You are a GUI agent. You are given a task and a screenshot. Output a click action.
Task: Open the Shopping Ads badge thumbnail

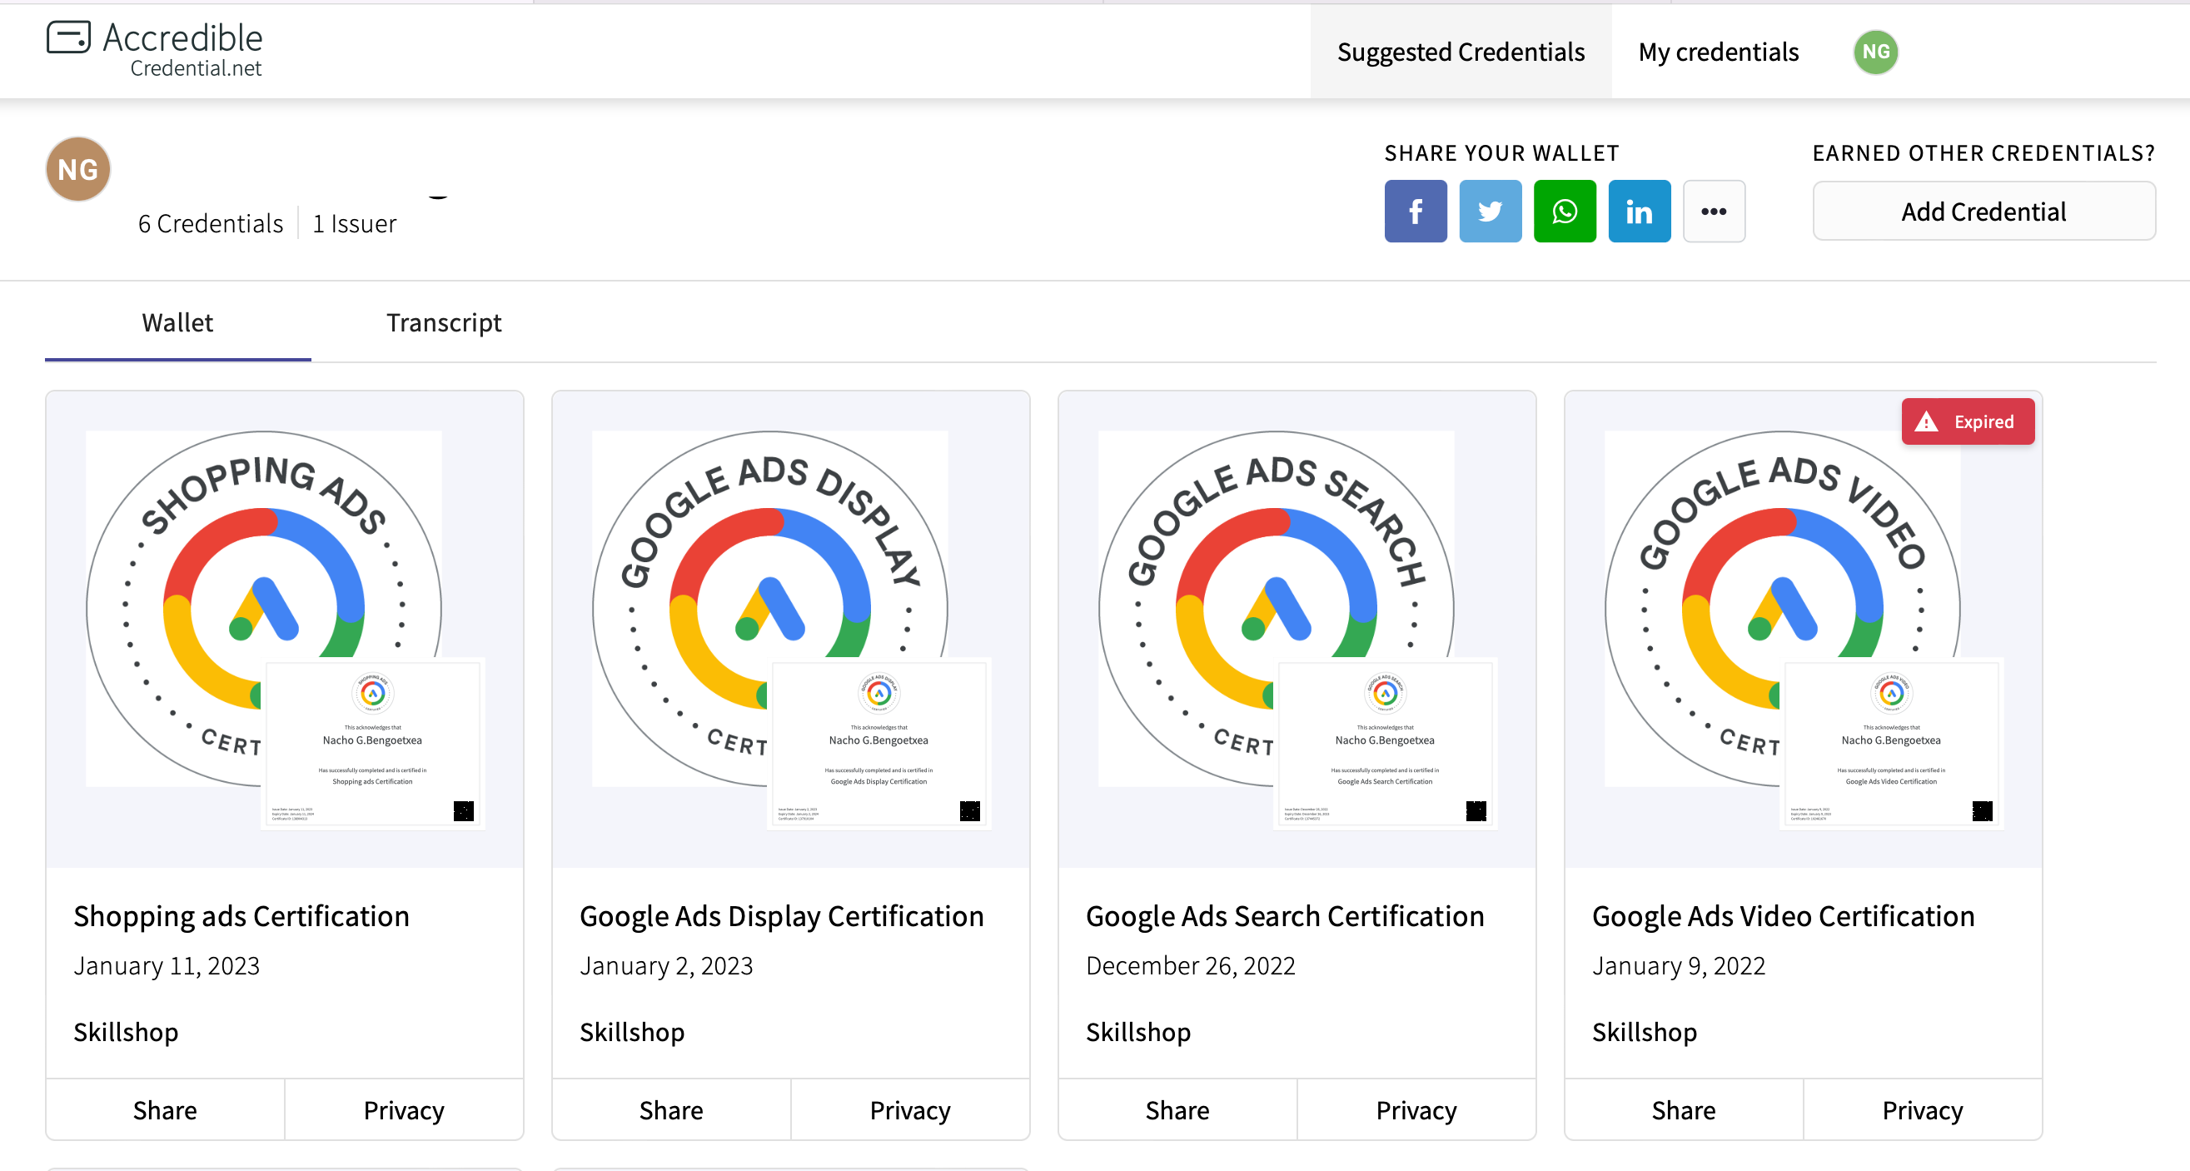(284, 630)
